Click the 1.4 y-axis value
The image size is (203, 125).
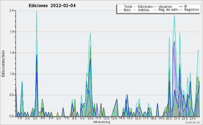coord(12,53)
